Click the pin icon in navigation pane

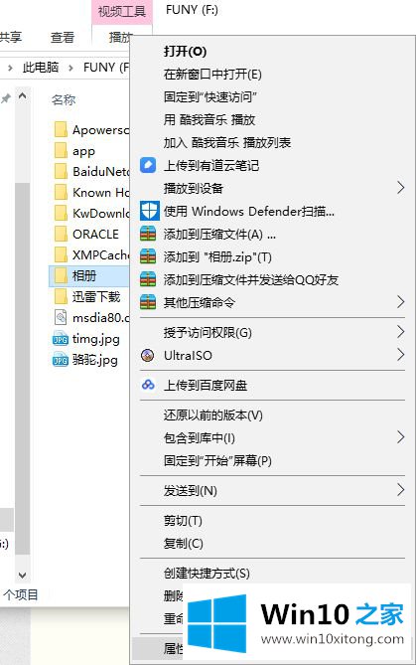5,98
